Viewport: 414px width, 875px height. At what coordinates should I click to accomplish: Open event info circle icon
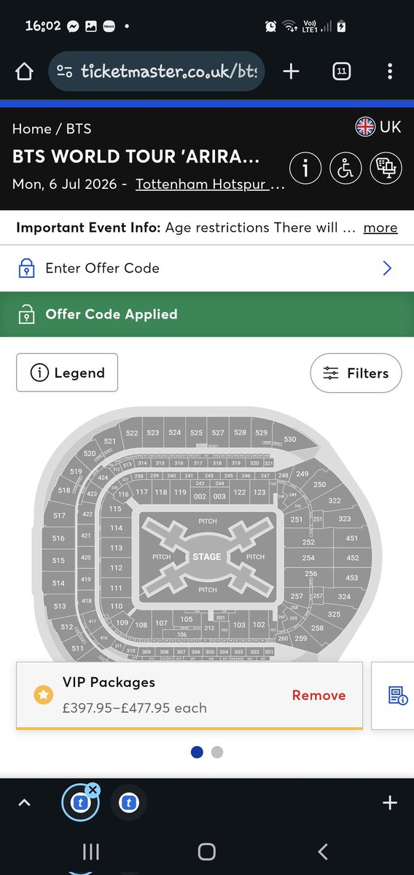[305, 168]
